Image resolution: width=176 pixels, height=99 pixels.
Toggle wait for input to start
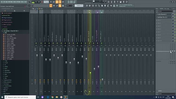coord(54,2)
